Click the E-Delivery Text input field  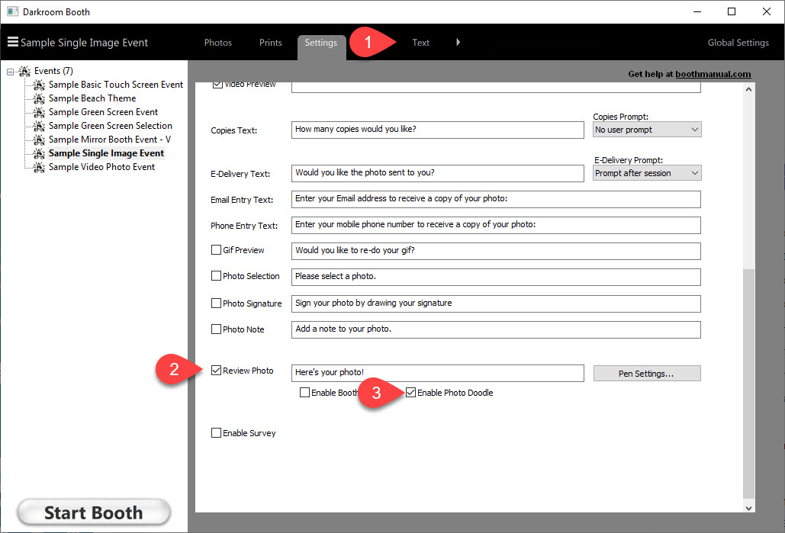[x=438, y=173]
